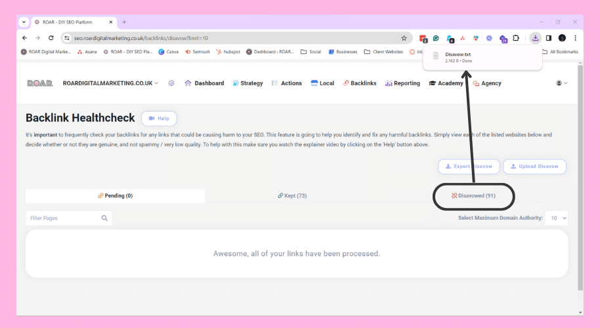Switch to the Kept (73) tab

(x=292, y=195)
